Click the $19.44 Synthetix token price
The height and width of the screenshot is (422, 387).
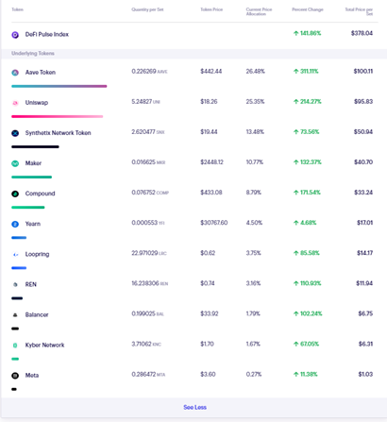[x=209, y=132]
